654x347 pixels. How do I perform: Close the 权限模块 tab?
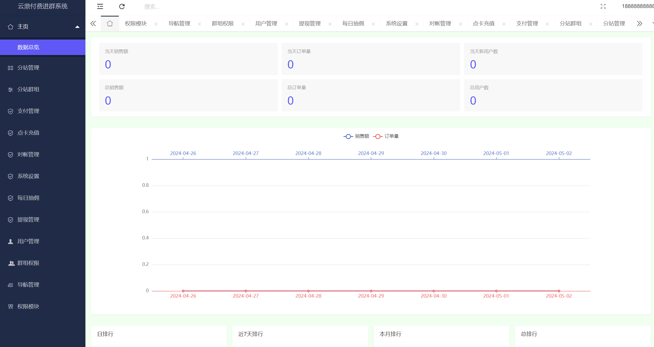click(x=156, y=24)
